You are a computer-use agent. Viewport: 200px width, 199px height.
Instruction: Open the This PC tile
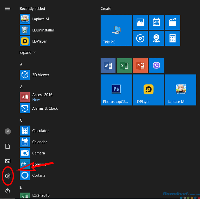pyautogui.click(x=116, y=30)
